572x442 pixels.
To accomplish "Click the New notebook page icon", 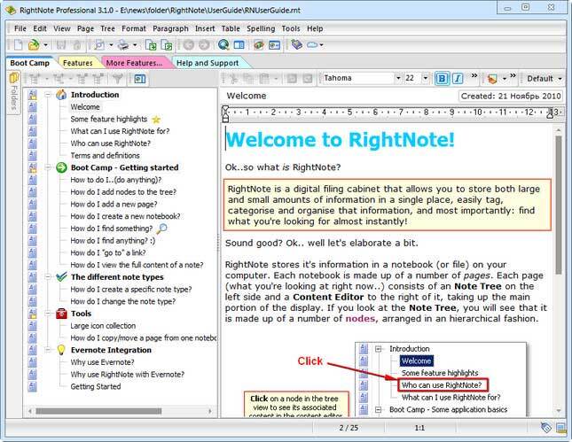I will point(19,45).
